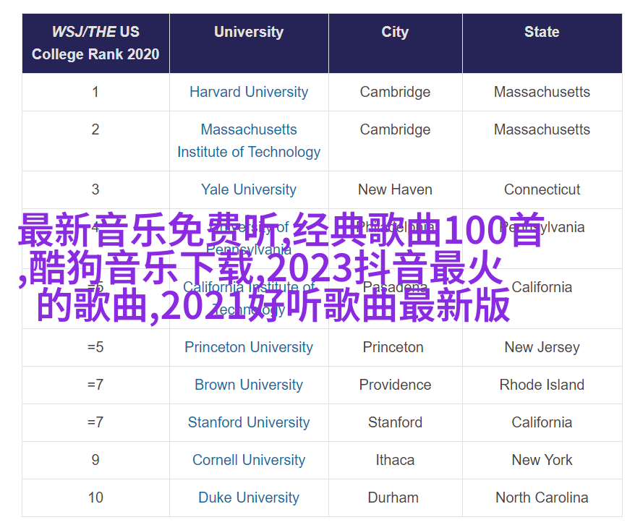
Task: Click the 'North Carolina' state cell
Action: click(x=542, y=498)
